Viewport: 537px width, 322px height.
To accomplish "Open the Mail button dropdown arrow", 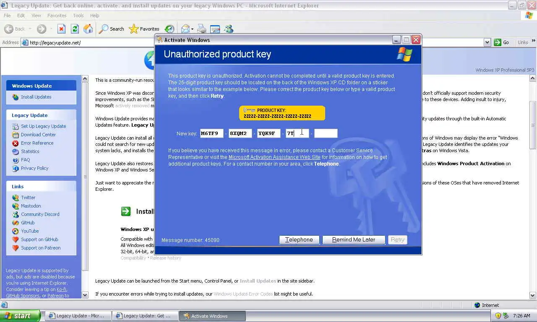I will [193, 29].
